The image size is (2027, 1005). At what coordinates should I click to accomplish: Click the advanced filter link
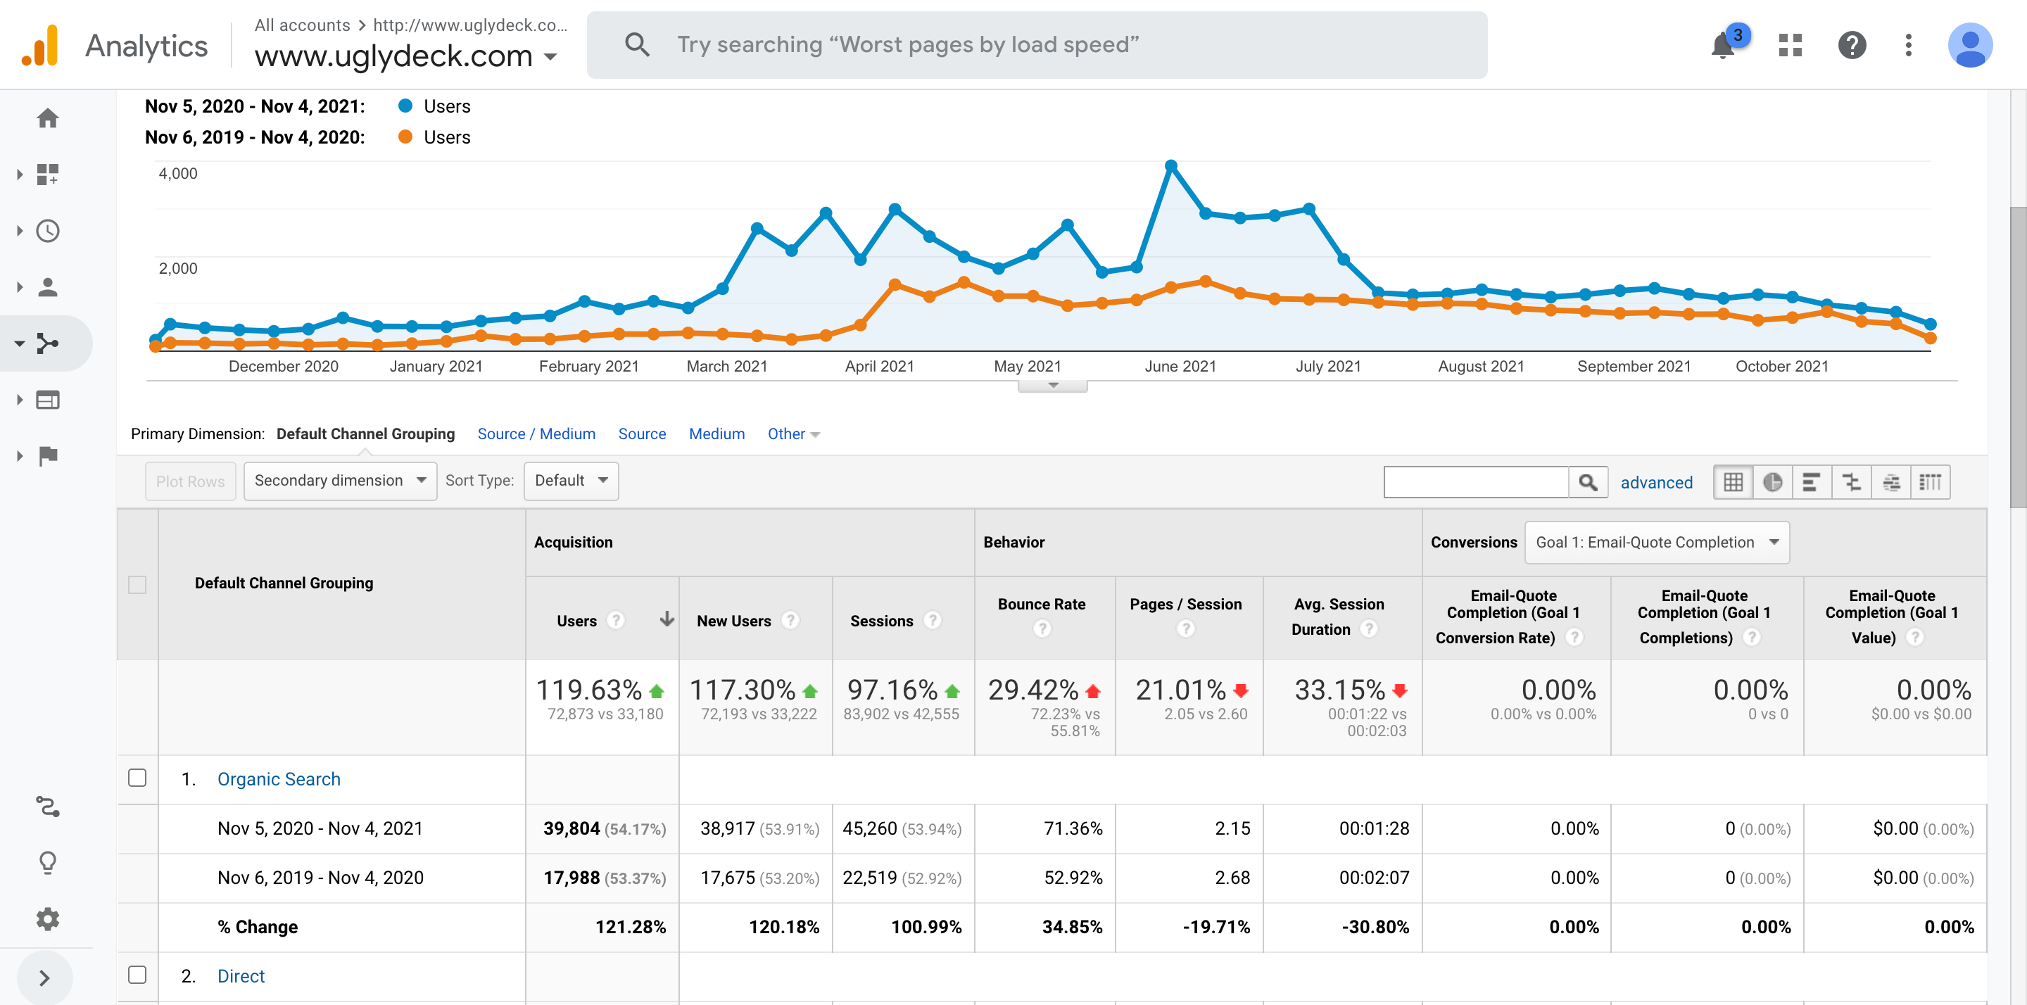pos(1655,482)
